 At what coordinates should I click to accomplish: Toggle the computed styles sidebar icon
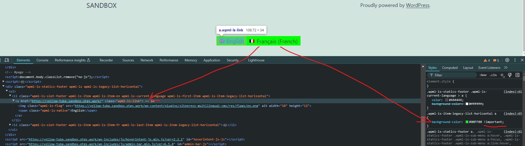(518, 75)
